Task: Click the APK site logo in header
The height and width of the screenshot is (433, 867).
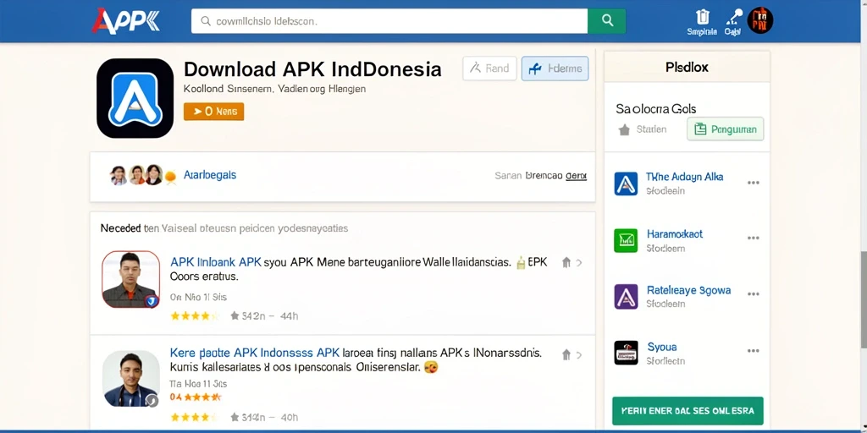Action: pyautogui.click(x=125, y=21)
